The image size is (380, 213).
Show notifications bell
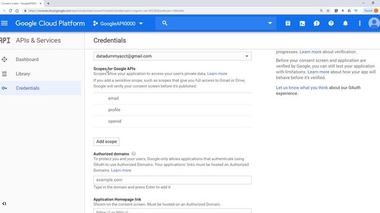click(346, 23)
